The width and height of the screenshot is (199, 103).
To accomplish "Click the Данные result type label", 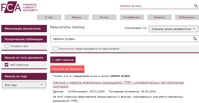I will click(x=58, y=91).
